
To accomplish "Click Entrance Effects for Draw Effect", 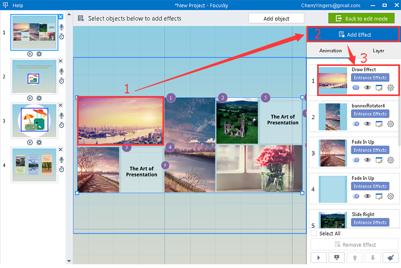I will 370,78.
